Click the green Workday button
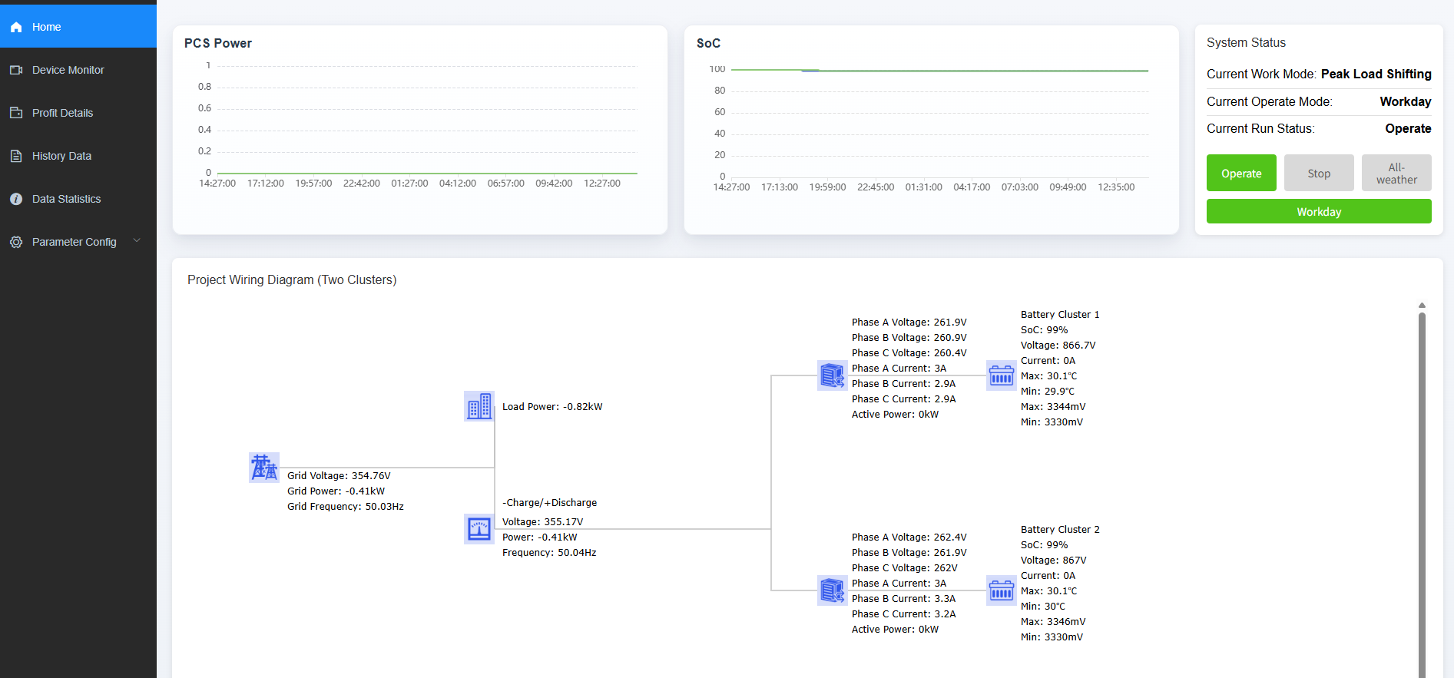1454x678 pixels. pyautogui.click(x=1318, y=212)
